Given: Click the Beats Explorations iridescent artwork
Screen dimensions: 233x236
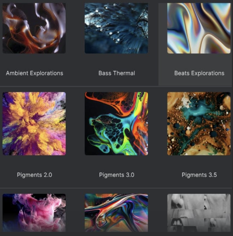Looking at the screenshot, I should 199,28.
